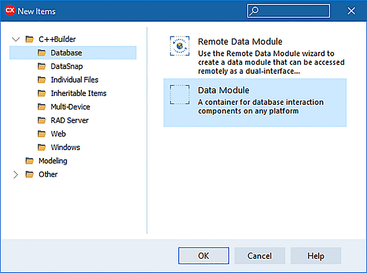Click the Multi-Device folder icon

coord(42,107)
